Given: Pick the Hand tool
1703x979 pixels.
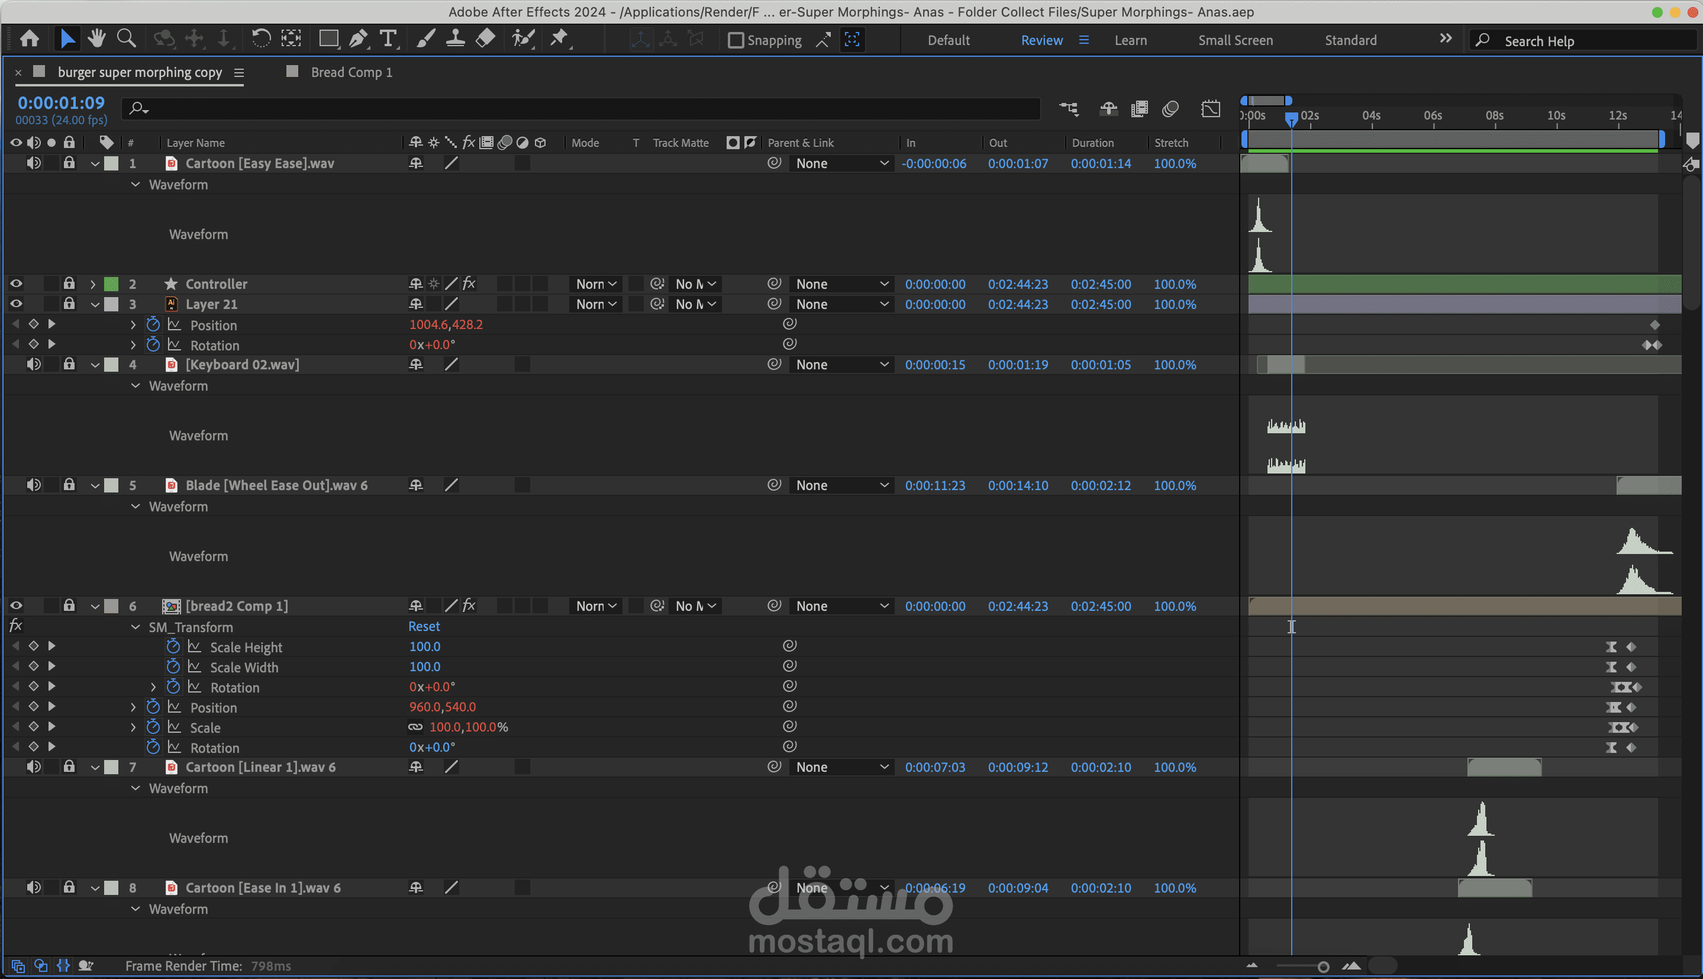Looking at the screenshot, I should (x=97, y=39).
